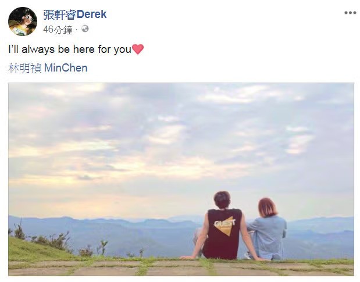This screenshot has height=282, width=360.
Task: Click the word MinChen in the tag link
Action: pos(66,68)
